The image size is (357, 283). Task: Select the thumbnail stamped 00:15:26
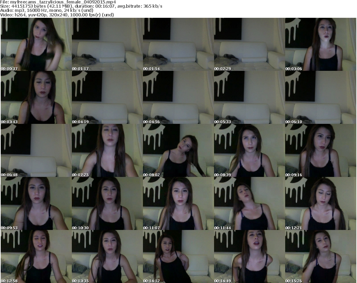pos(321,256)
